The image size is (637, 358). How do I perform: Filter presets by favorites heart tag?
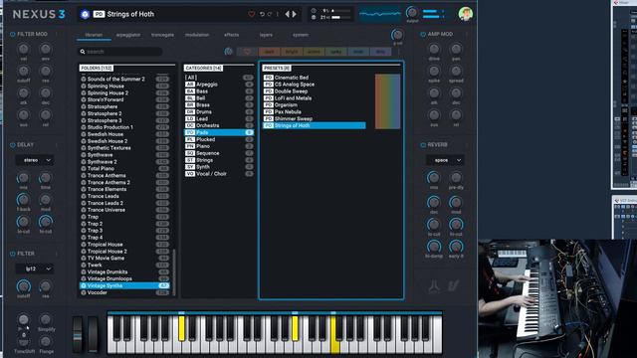247,52
